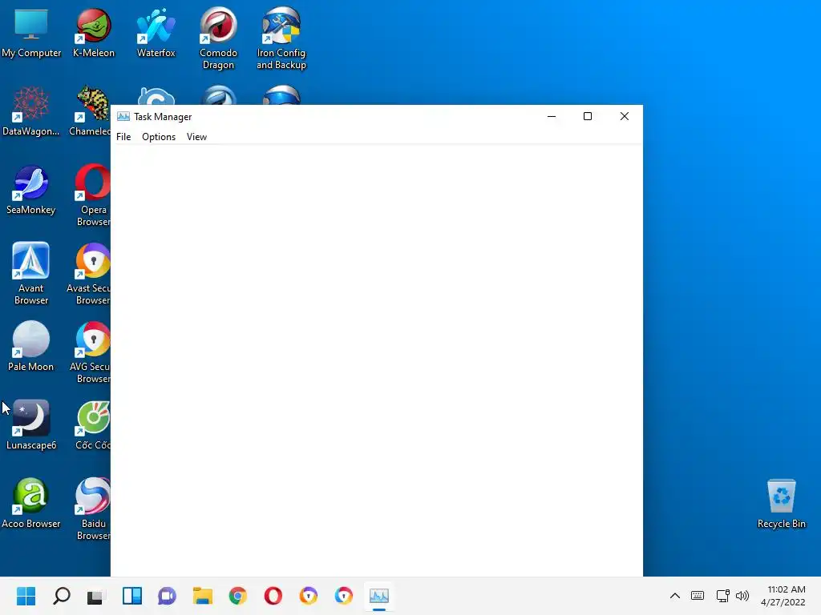
Task: Select the AVG Secure Browser desktop shortcut
Action: point(91,352)
